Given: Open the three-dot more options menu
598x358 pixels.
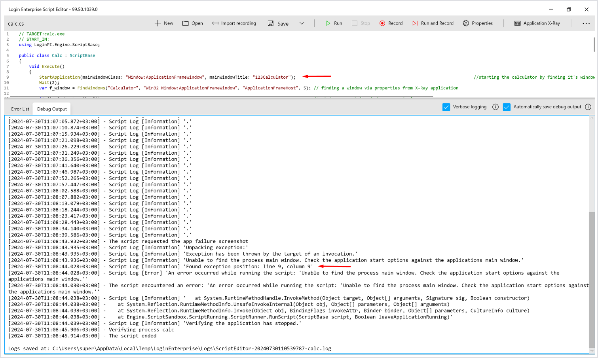Looking at the screenshot, I should 586,23.
